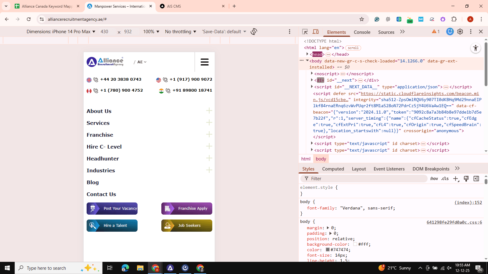Toggle the .cls element classes button
488x274 pixels.
445,179
